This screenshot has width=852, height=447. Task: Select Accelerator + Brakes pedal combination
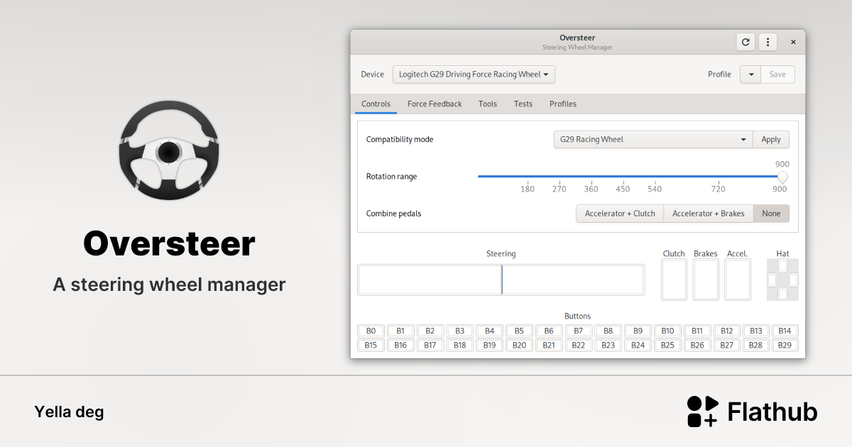708,214
